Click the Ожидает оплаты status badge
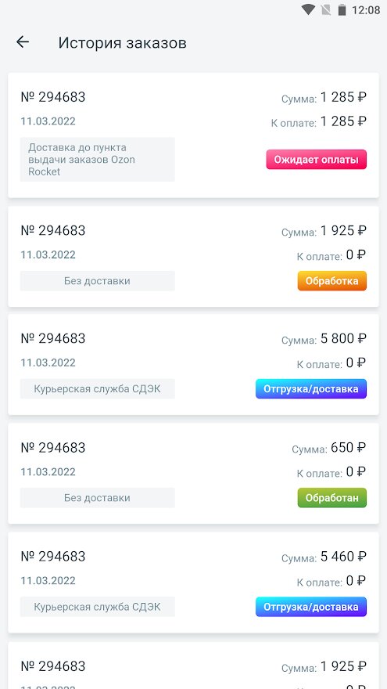The image size is (387, 689). [x=317, y=160]
